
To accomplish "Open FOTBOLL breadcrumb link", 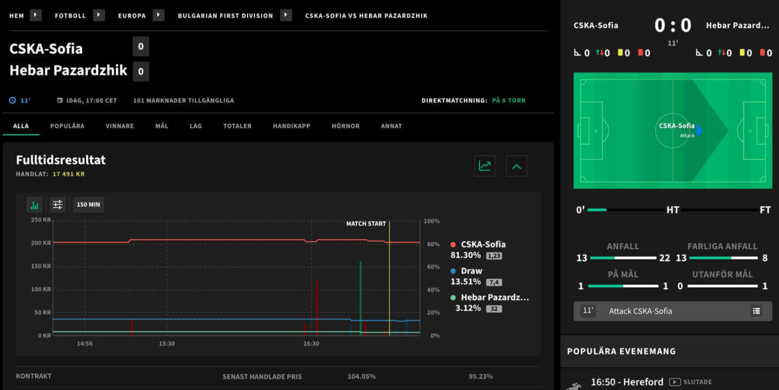I will point(71,16).
